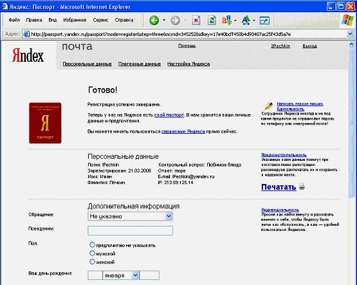The image size is (357, 285).
Task: Open Персональные данные tab link
Action: (87, 64)
